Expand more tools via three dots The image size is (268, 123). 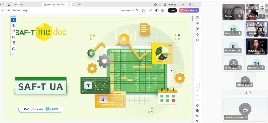pyautogui.click(x=13, y=54)
